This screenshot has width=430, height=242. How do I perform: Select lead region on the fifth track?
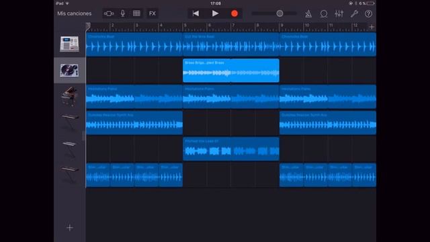tap(231, 149)
